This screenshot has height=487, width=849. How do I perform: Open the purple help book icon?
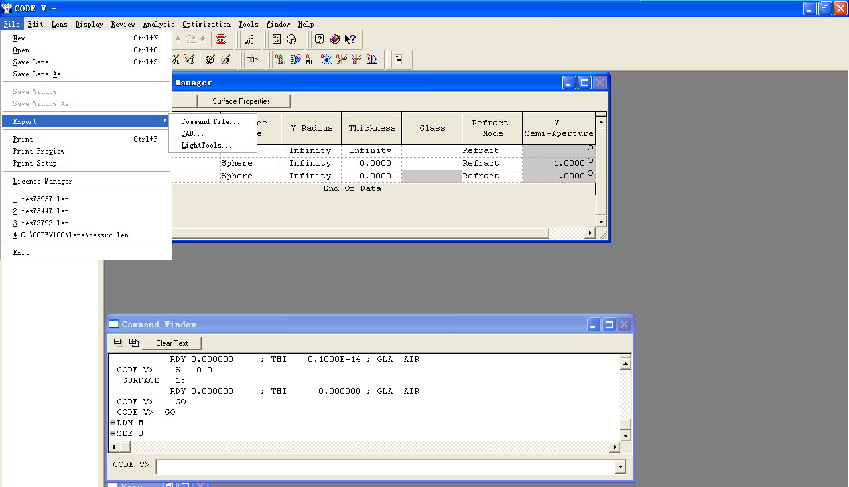pos(335,40)
